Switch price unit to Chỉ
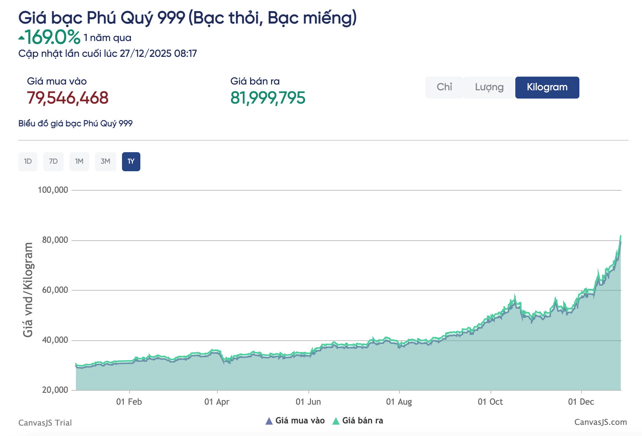The image size is (642, 436). 444,87
